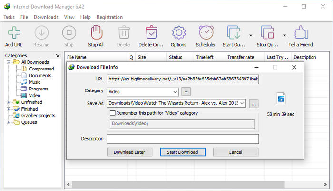Image resolution: width=333 pixels, height=191 pixels.
Task: Click the Delete Completed toolbar icon
Action: point(151,32)
